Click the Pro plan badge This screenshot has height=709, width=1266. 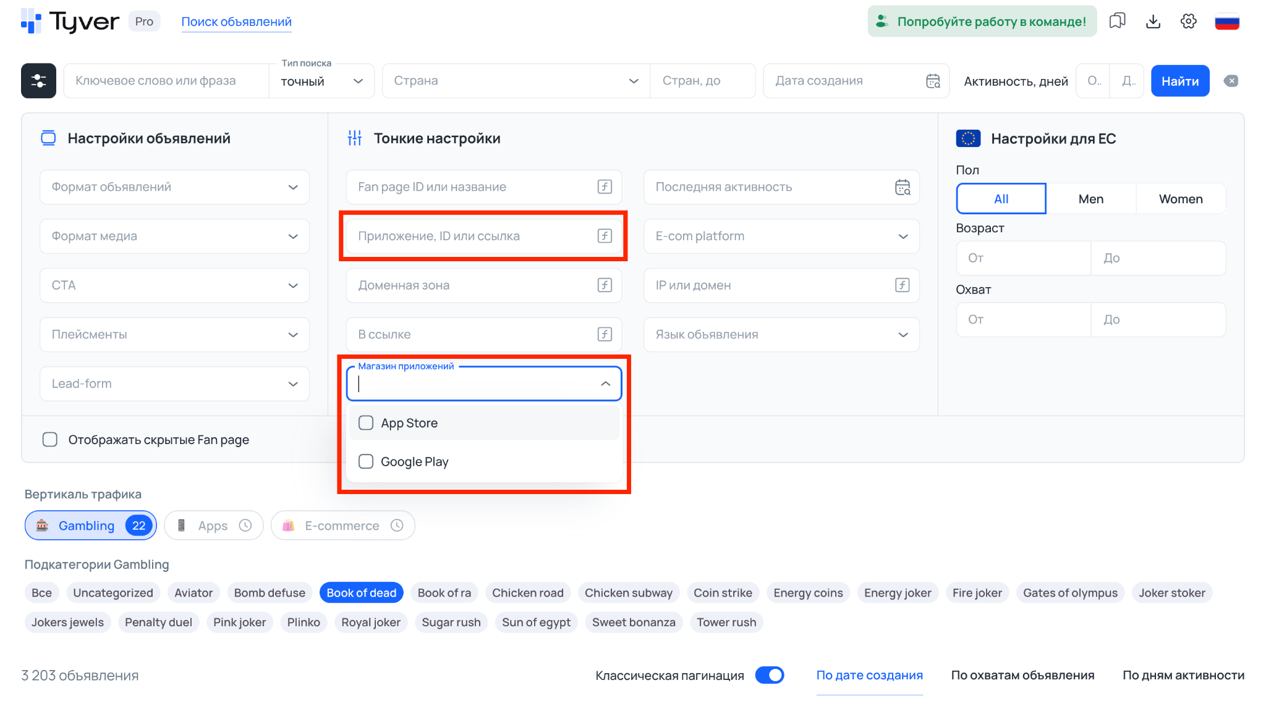(144, 22)
